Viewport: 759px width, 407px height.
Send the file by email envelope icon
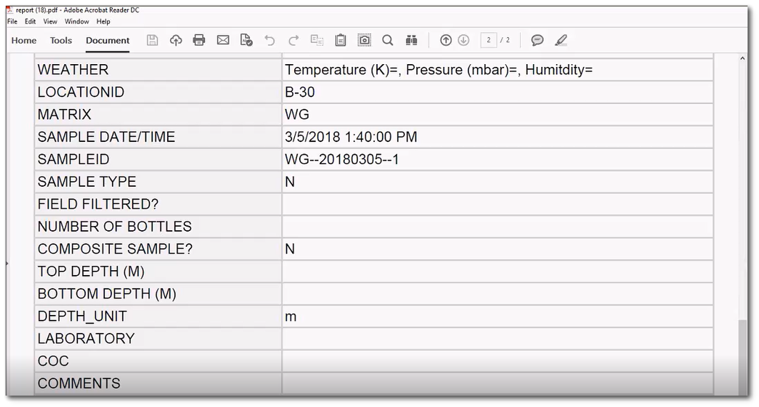223,41
